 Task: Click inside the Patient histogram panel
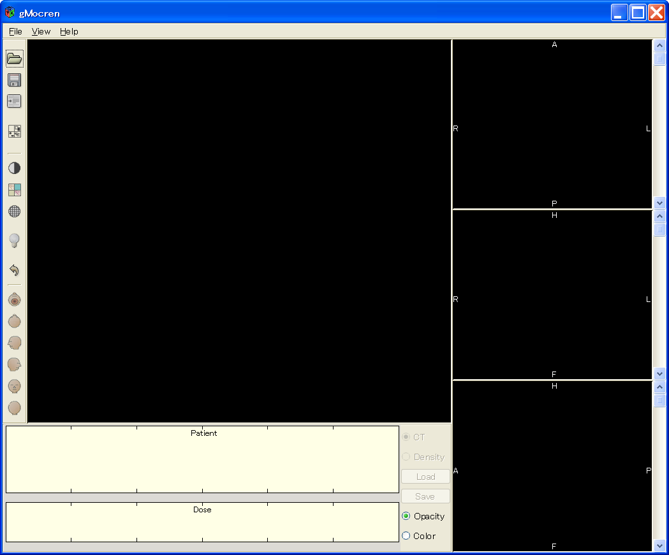click(202, 462)
